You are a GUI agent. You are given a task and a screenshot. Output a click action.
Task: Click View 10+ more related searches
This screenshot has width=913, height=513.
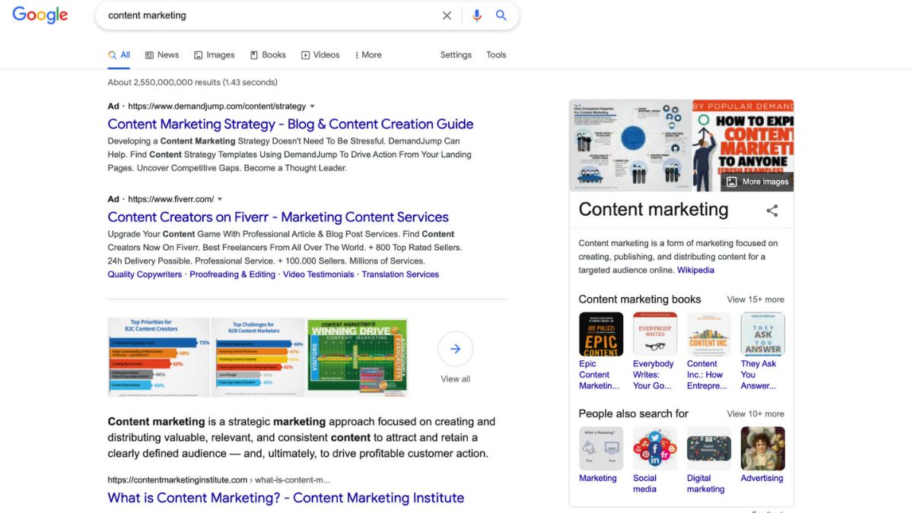pos(755,413)
